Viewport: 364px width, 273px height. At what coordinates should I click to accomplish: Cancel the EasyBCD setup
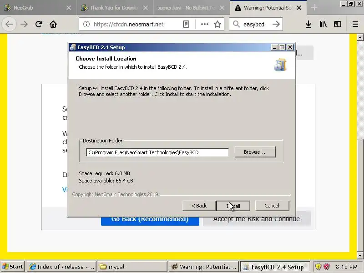pos(272,206)
